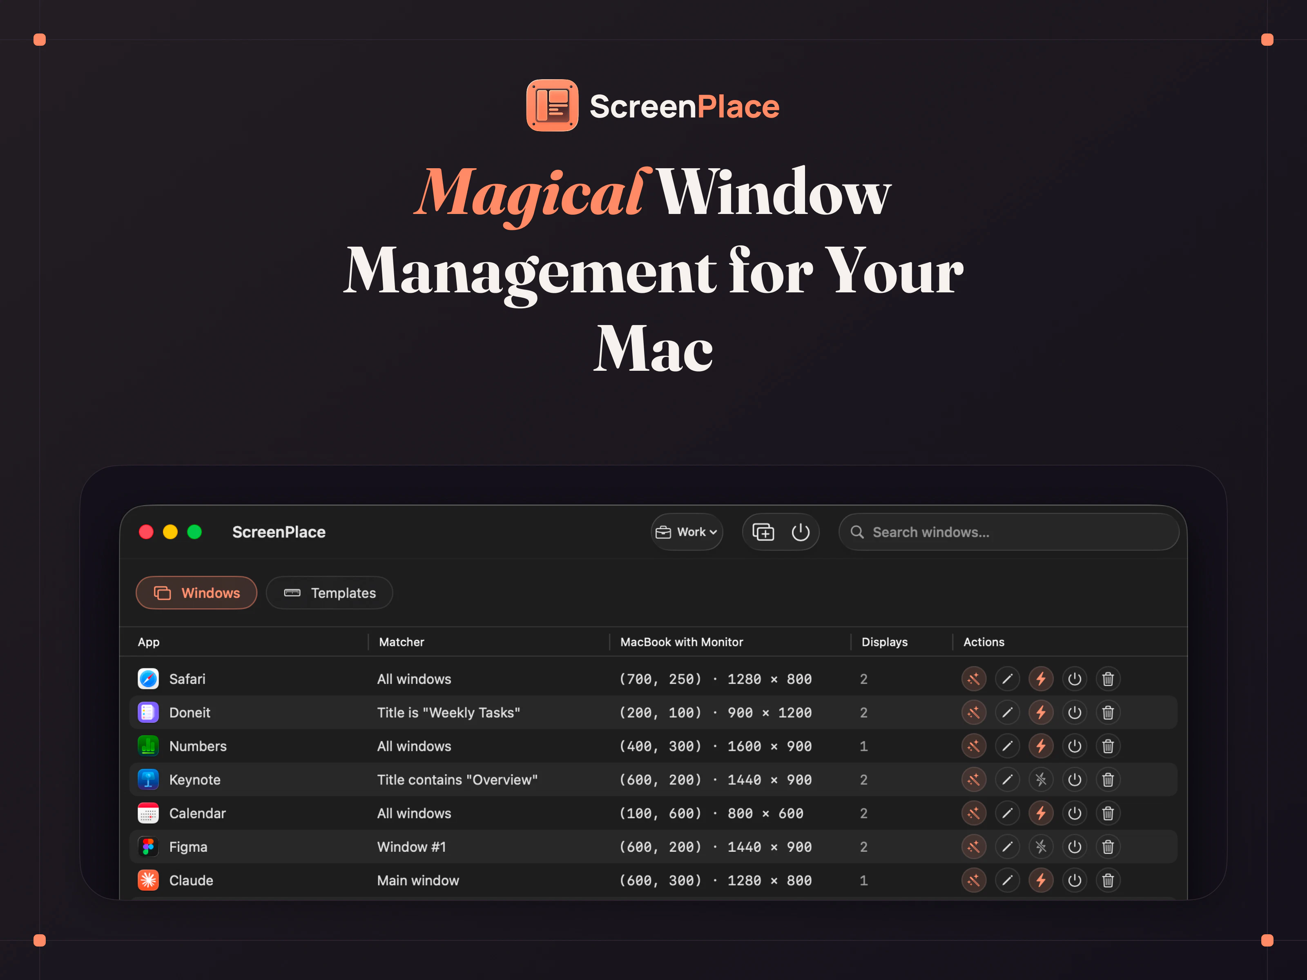This screenshot has height=980, width=1307.
Task: Click the Claude app icon in list
Action: 148,881
